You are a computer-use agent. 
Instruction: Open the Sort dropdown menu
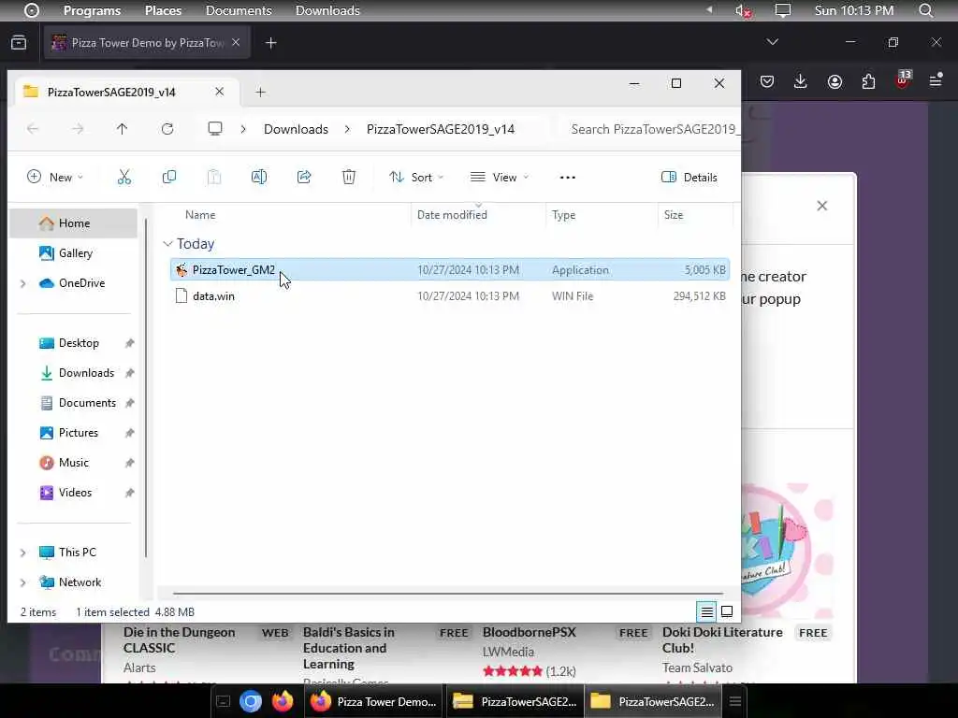(416, 177)
